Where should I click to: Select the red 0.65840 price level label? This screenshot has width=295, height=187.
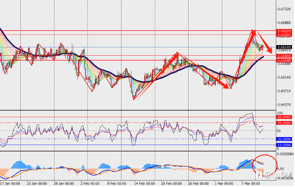point(284,56)
